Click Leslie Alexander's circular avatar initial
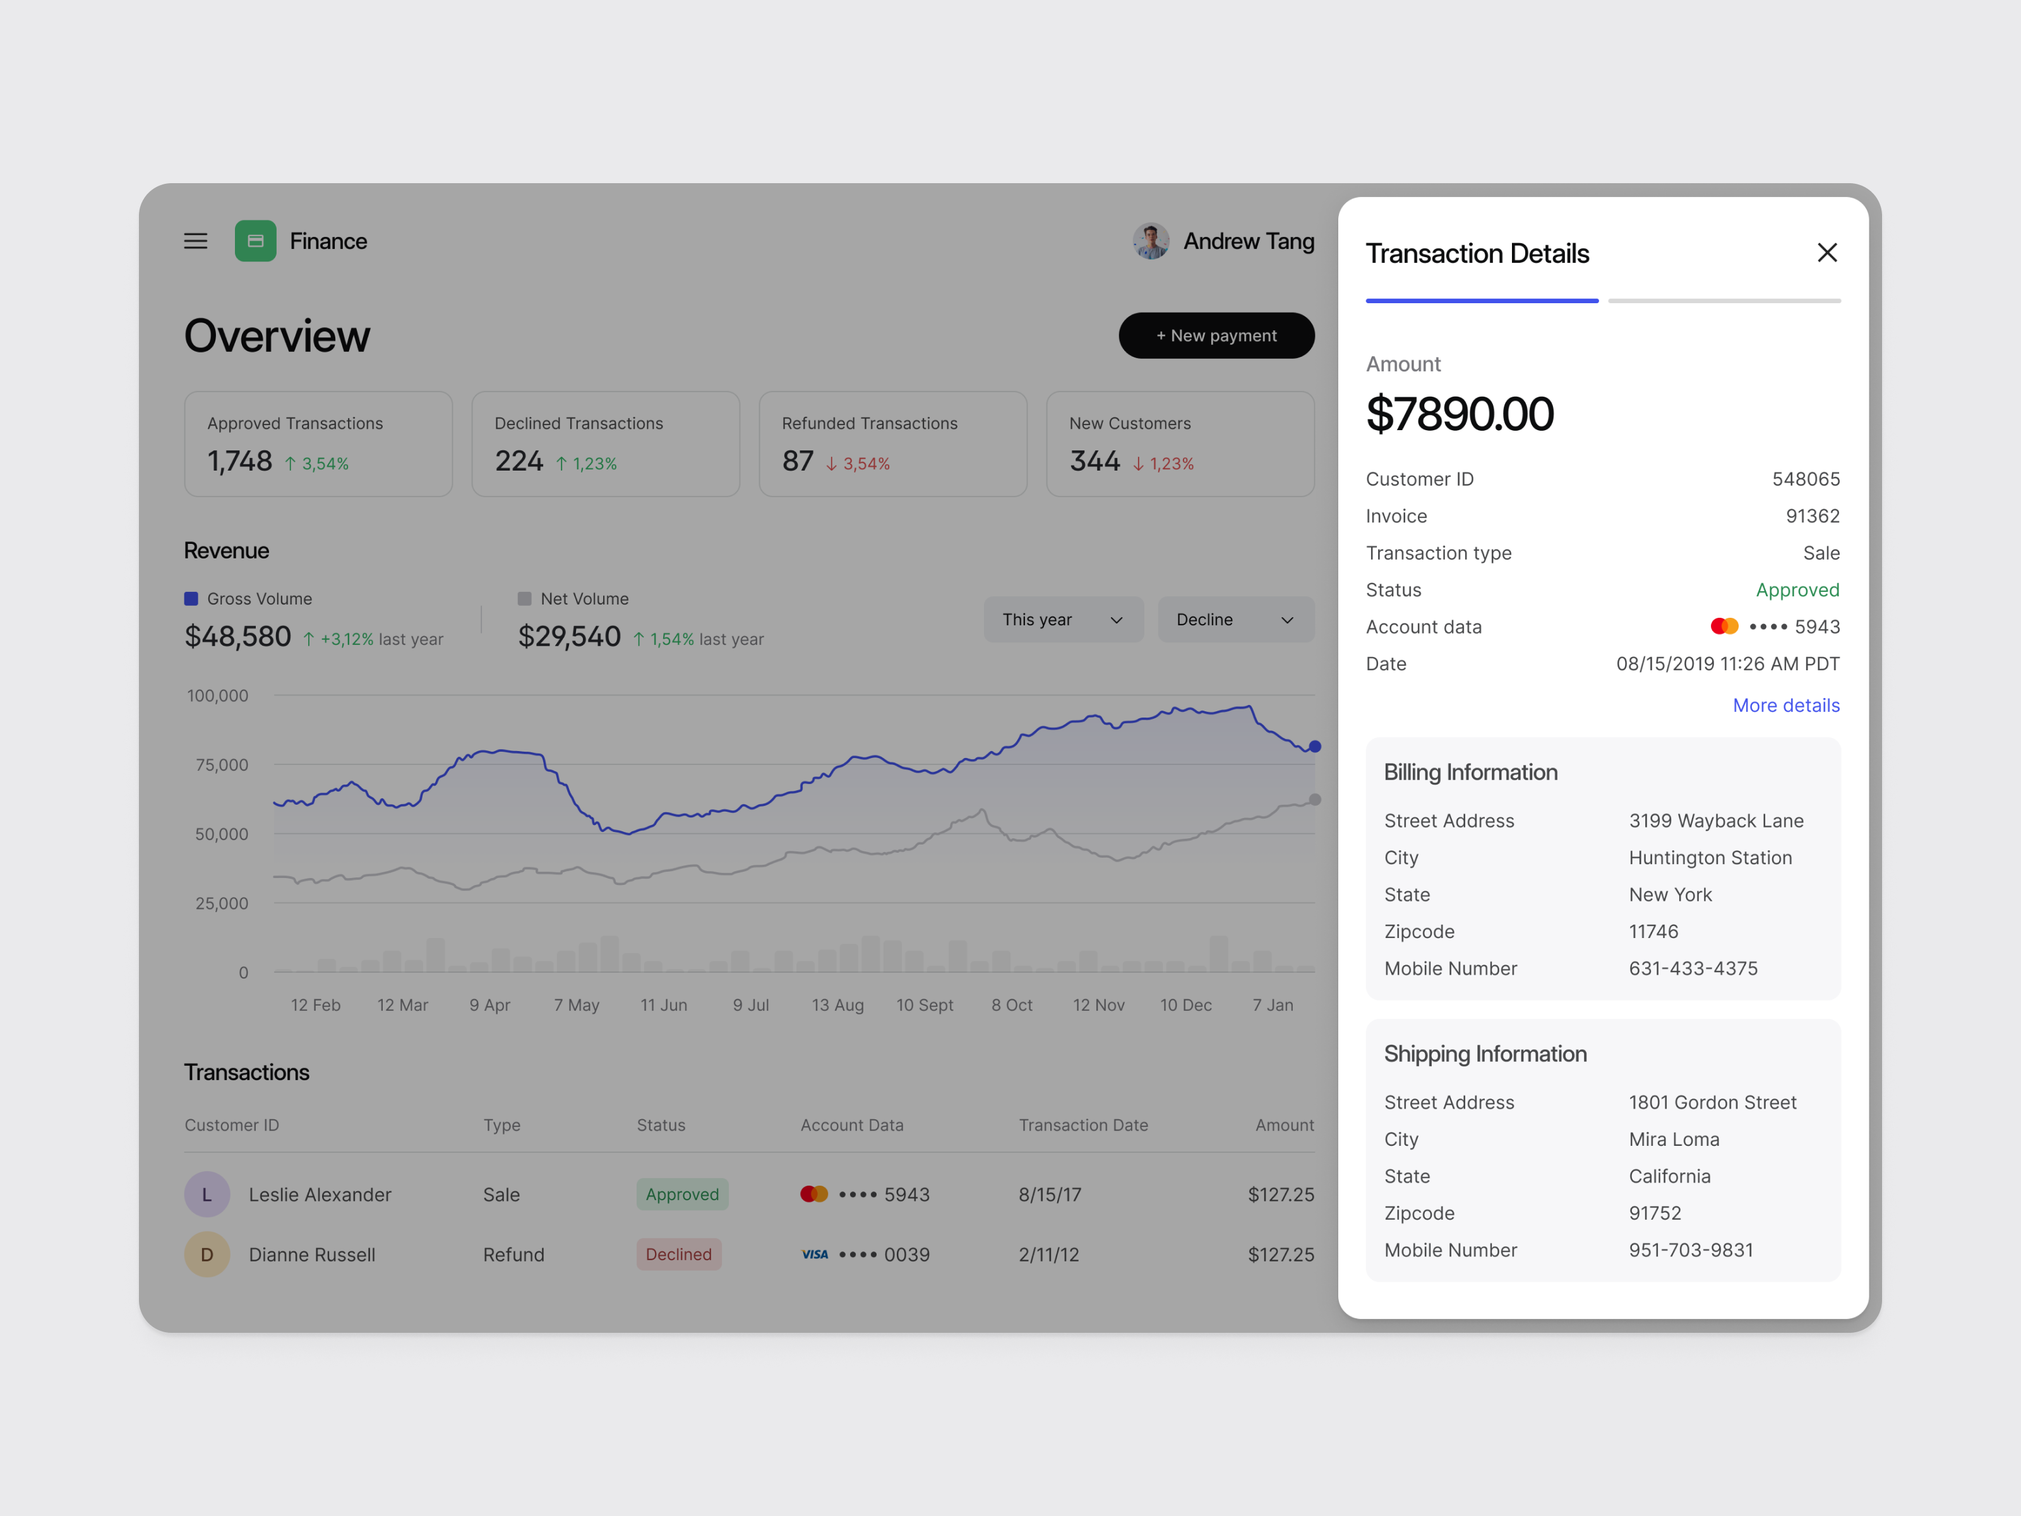Screen dimensions: 2021x1516 tap(207, 1193)
